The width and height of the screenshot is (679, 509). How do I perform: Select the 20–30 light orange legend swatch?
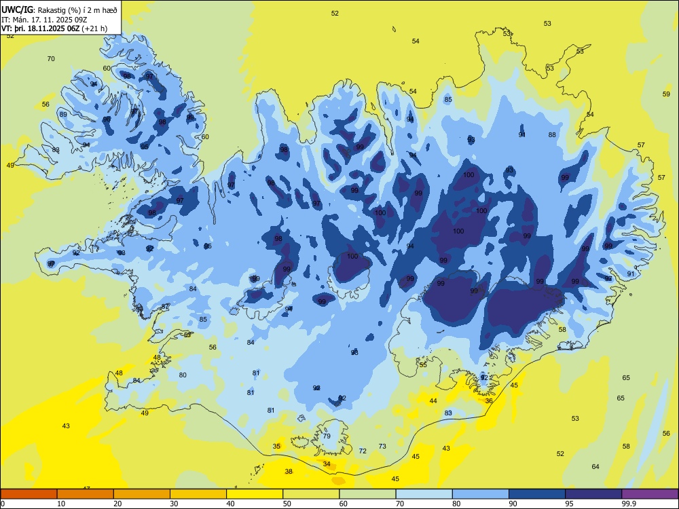[x=142, y=494]
